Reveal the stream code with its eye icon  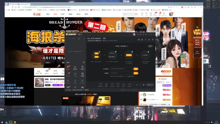132,73
